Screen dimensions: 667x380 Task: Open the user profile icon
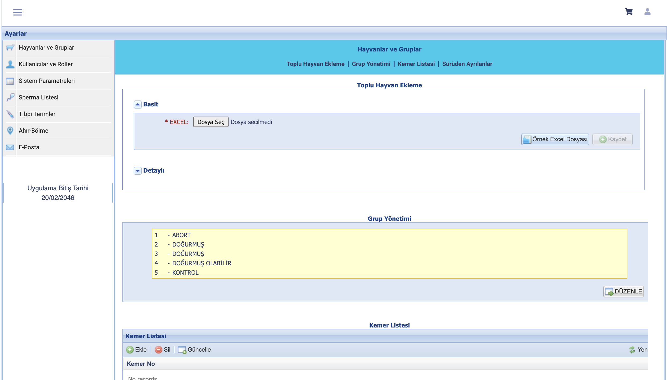click(x=647, y=12)
